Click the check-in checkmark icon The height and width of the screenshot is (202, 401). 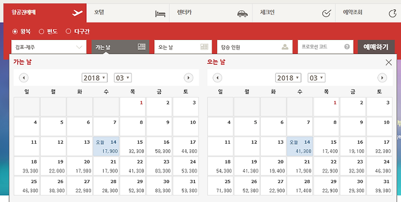326,13
